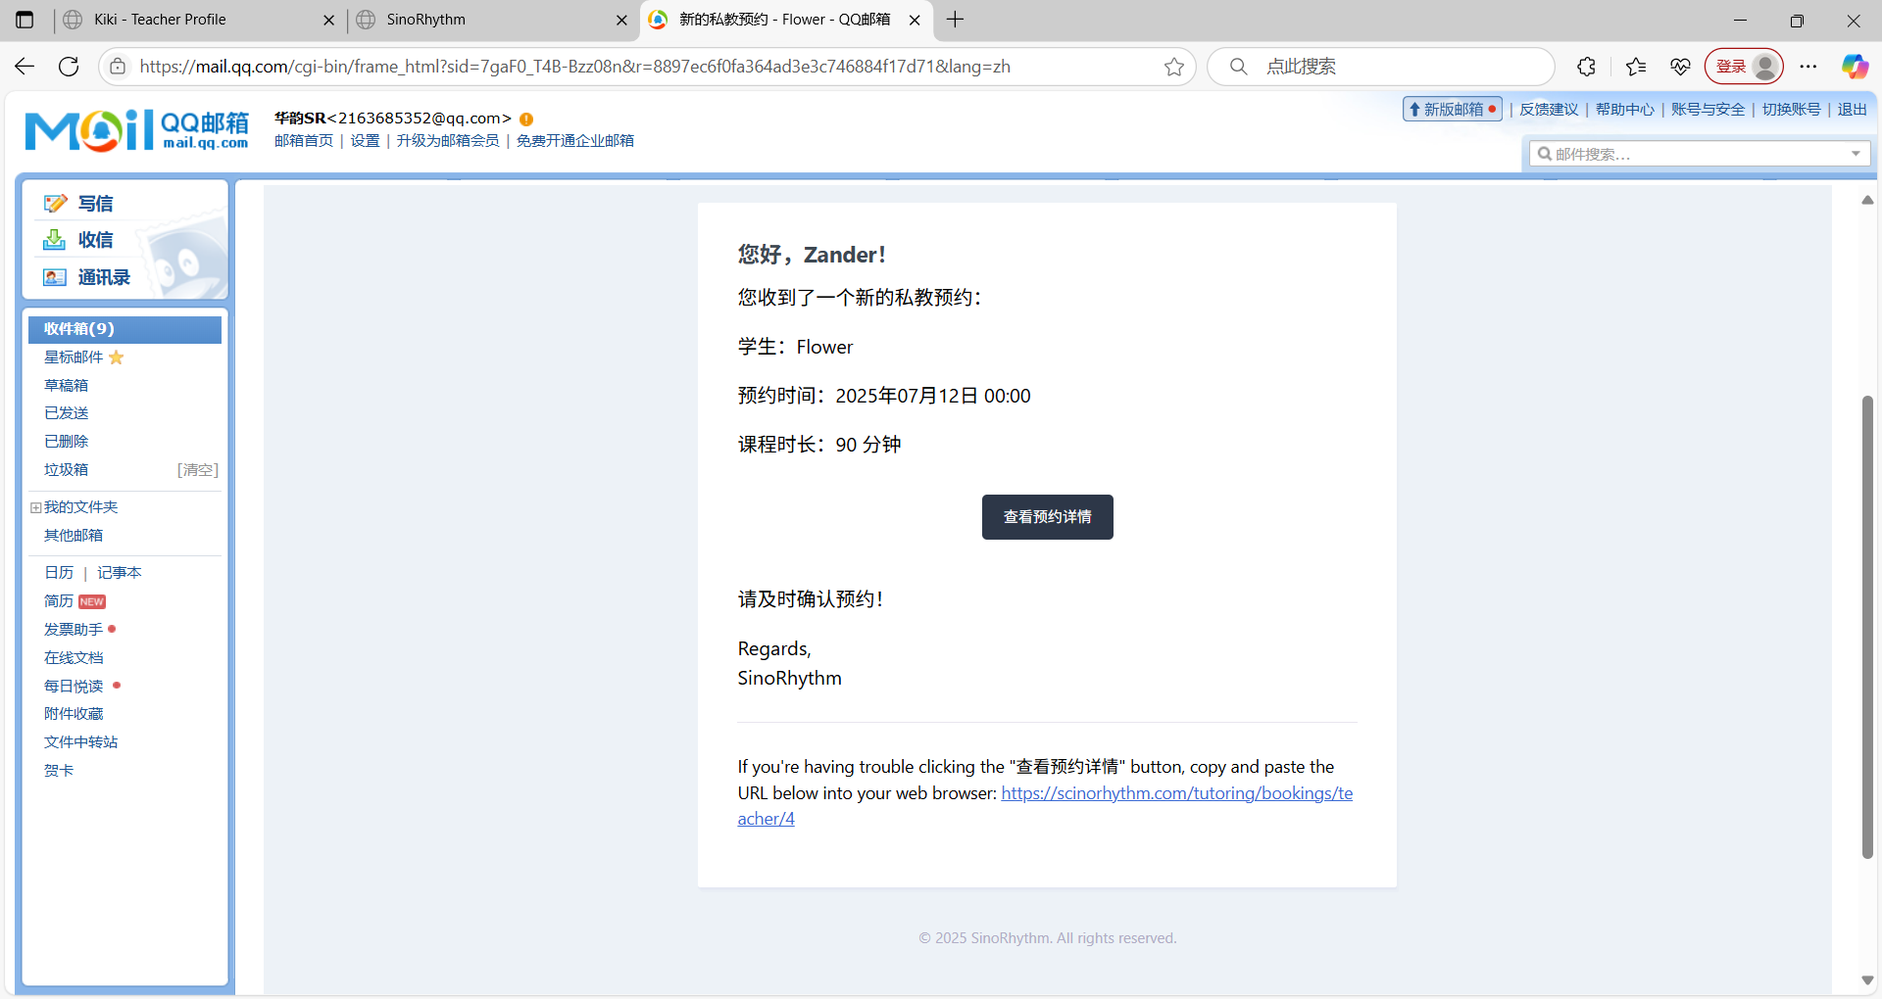Click the orange warning icon beside email address
1882x999 pixels.
click(526, 119)
